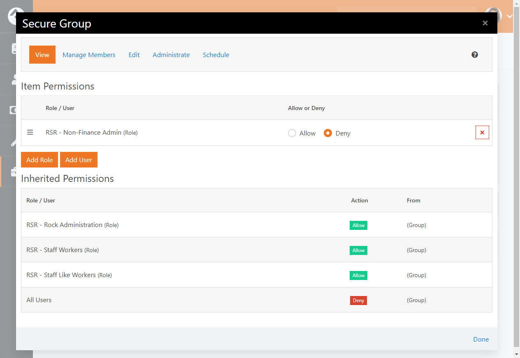Delete the RSR - Non-Finance Admin permission
520x358 pixels.
pyautogui.click(x=482, y=133)
